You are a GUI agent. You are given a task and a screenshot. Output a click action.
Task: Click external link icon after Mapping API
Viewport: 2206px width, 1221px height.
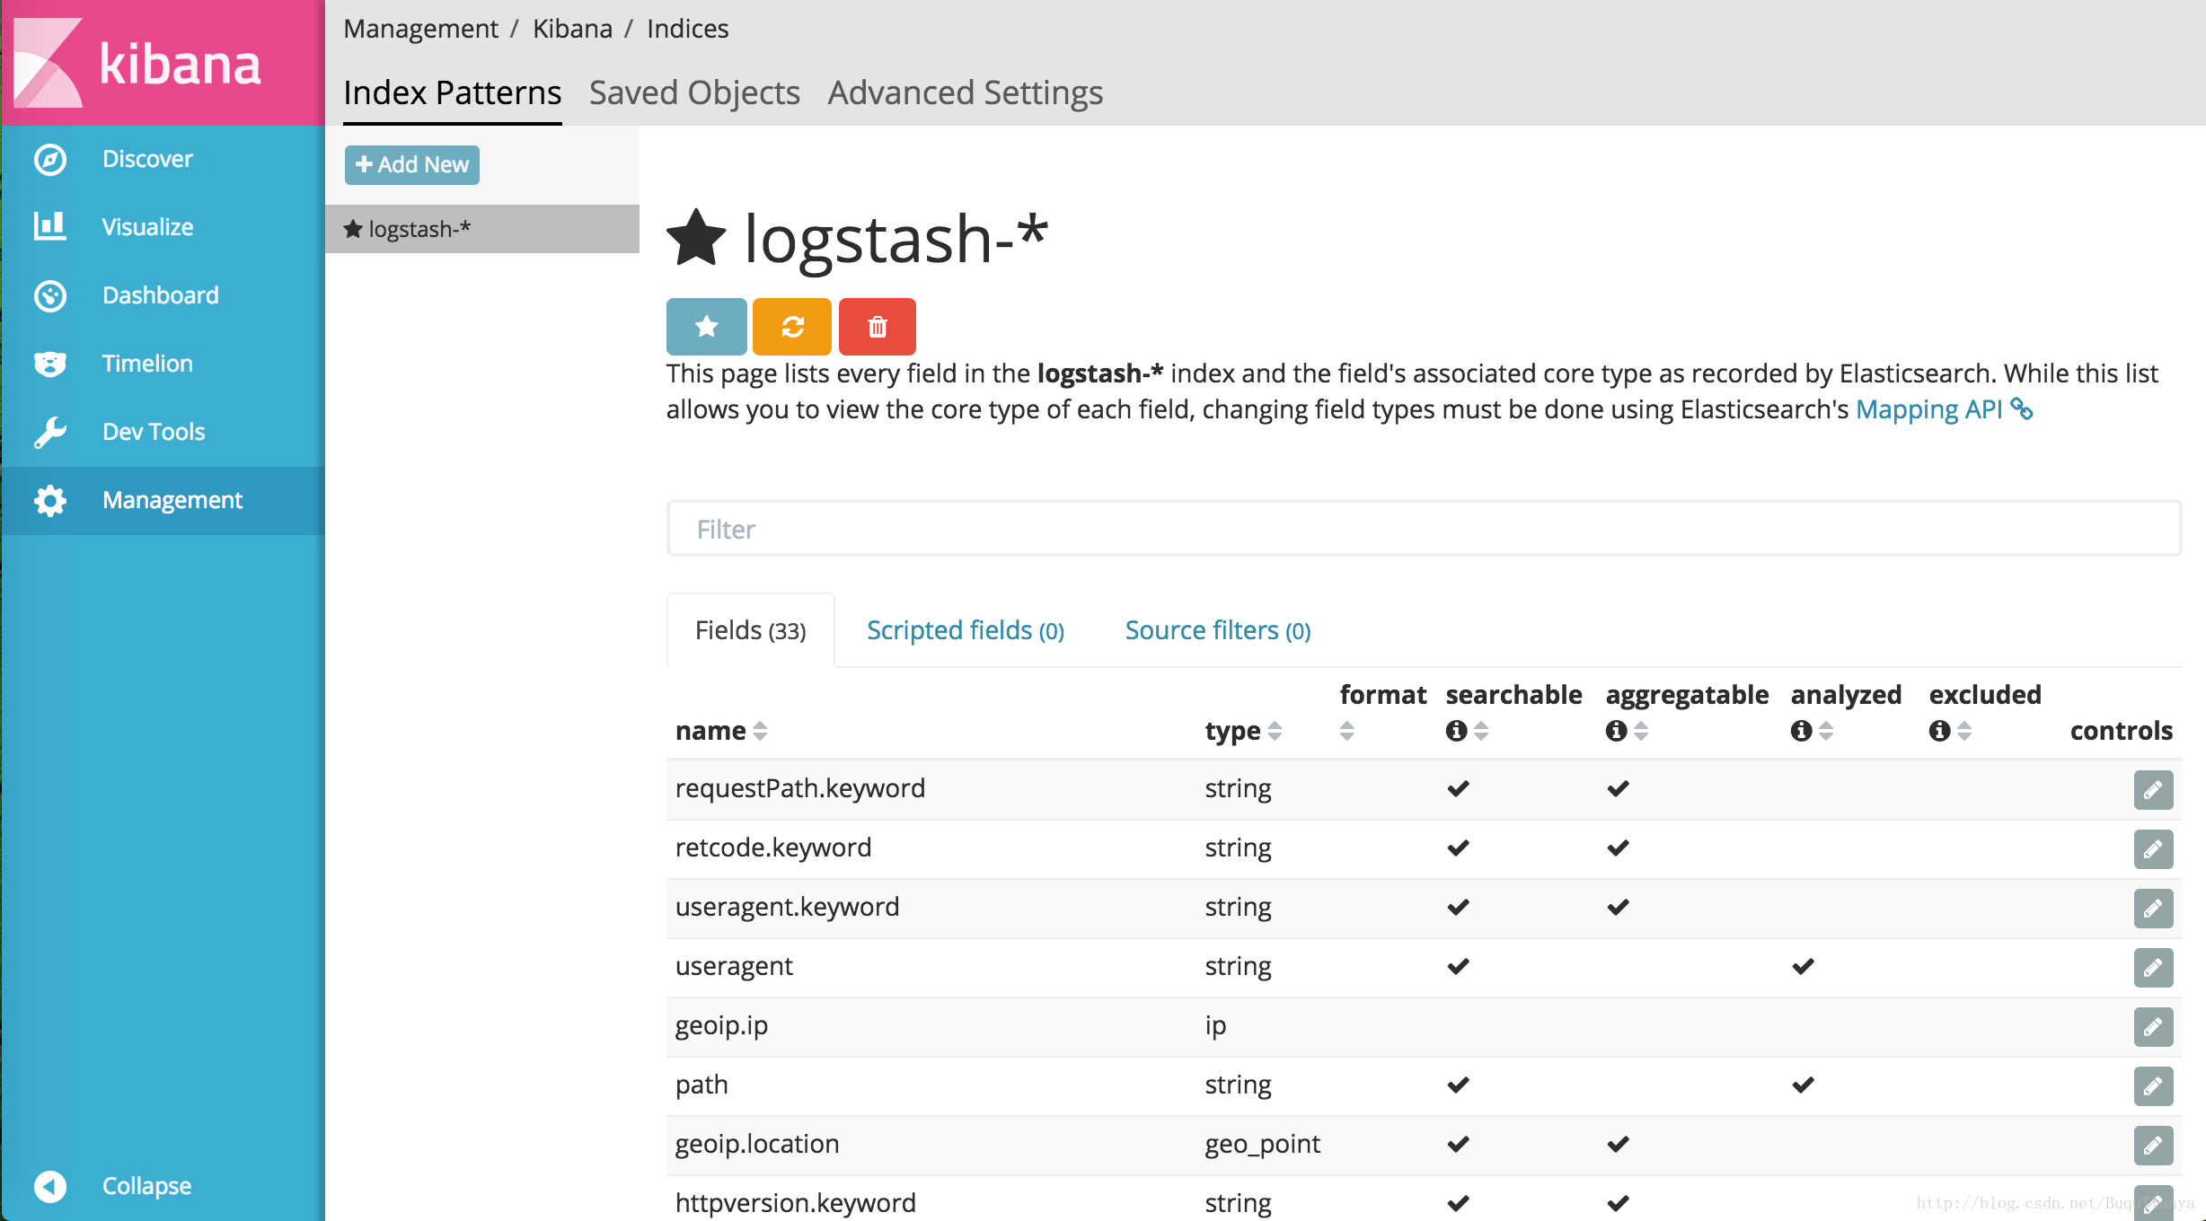pos(2021,409)
